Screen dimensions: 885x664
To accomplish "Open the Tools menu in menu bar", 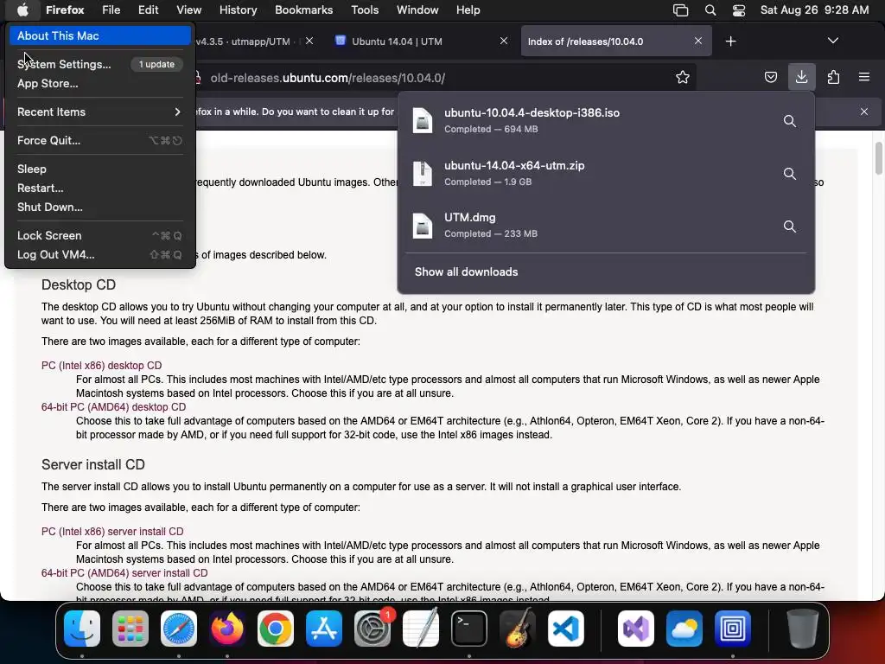I will (365, 10).
